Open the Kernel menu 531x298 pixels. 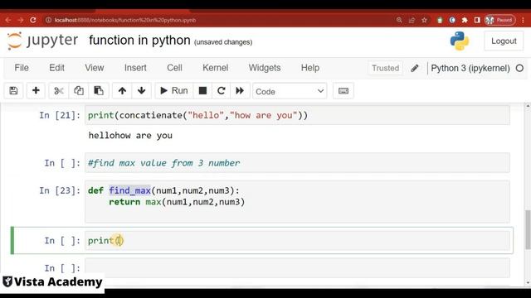coord(216,68)
